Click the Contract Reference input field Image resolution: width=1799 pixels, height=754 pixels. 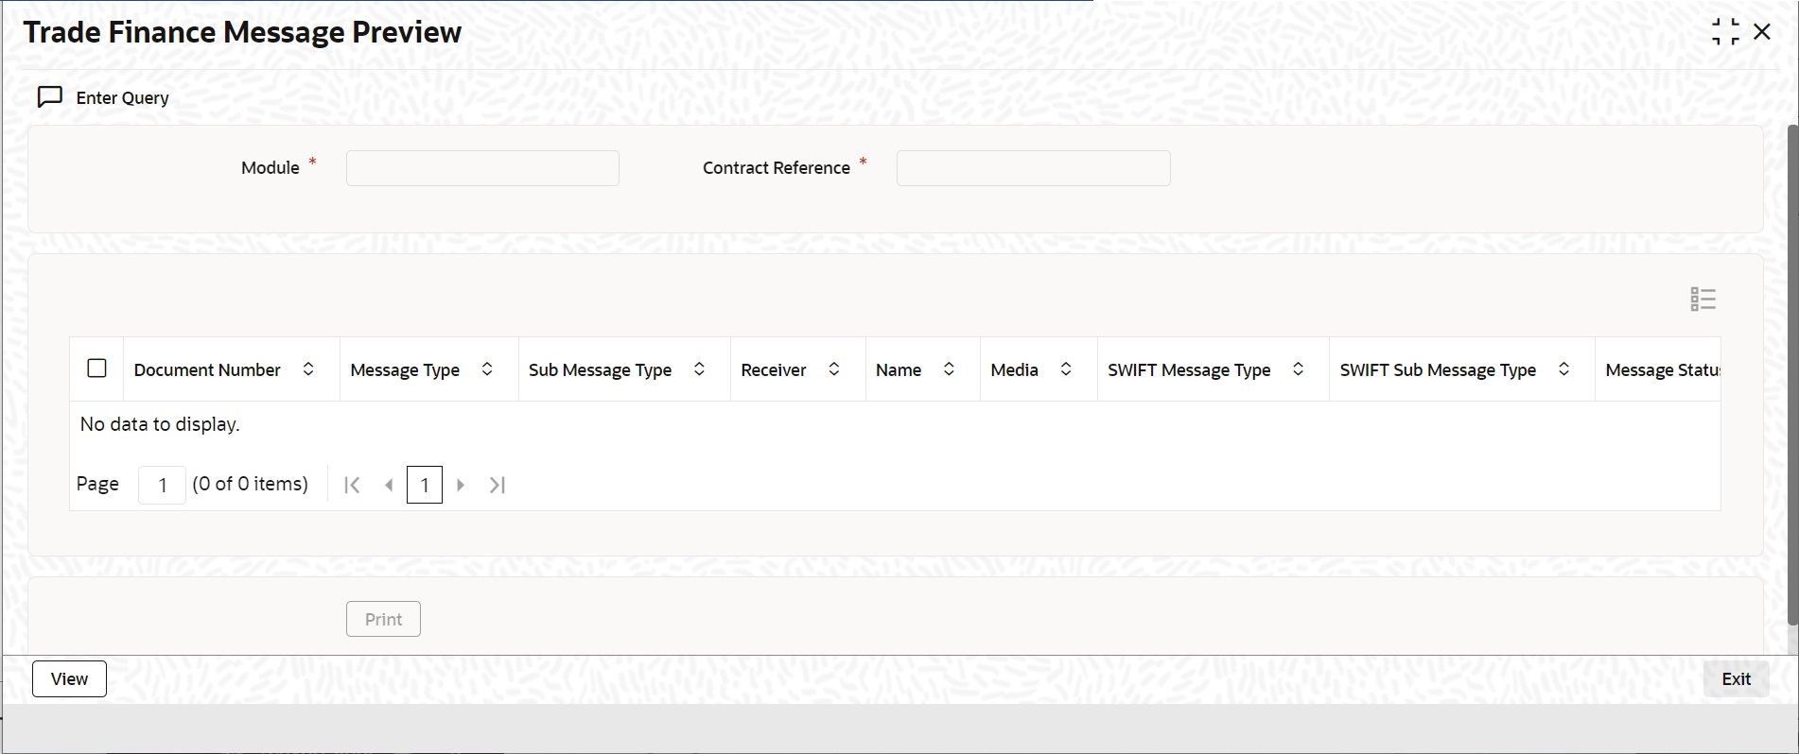pos(1033,168)
